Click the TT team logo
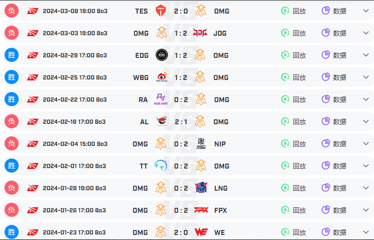374x240 pixels. [160, 166]
